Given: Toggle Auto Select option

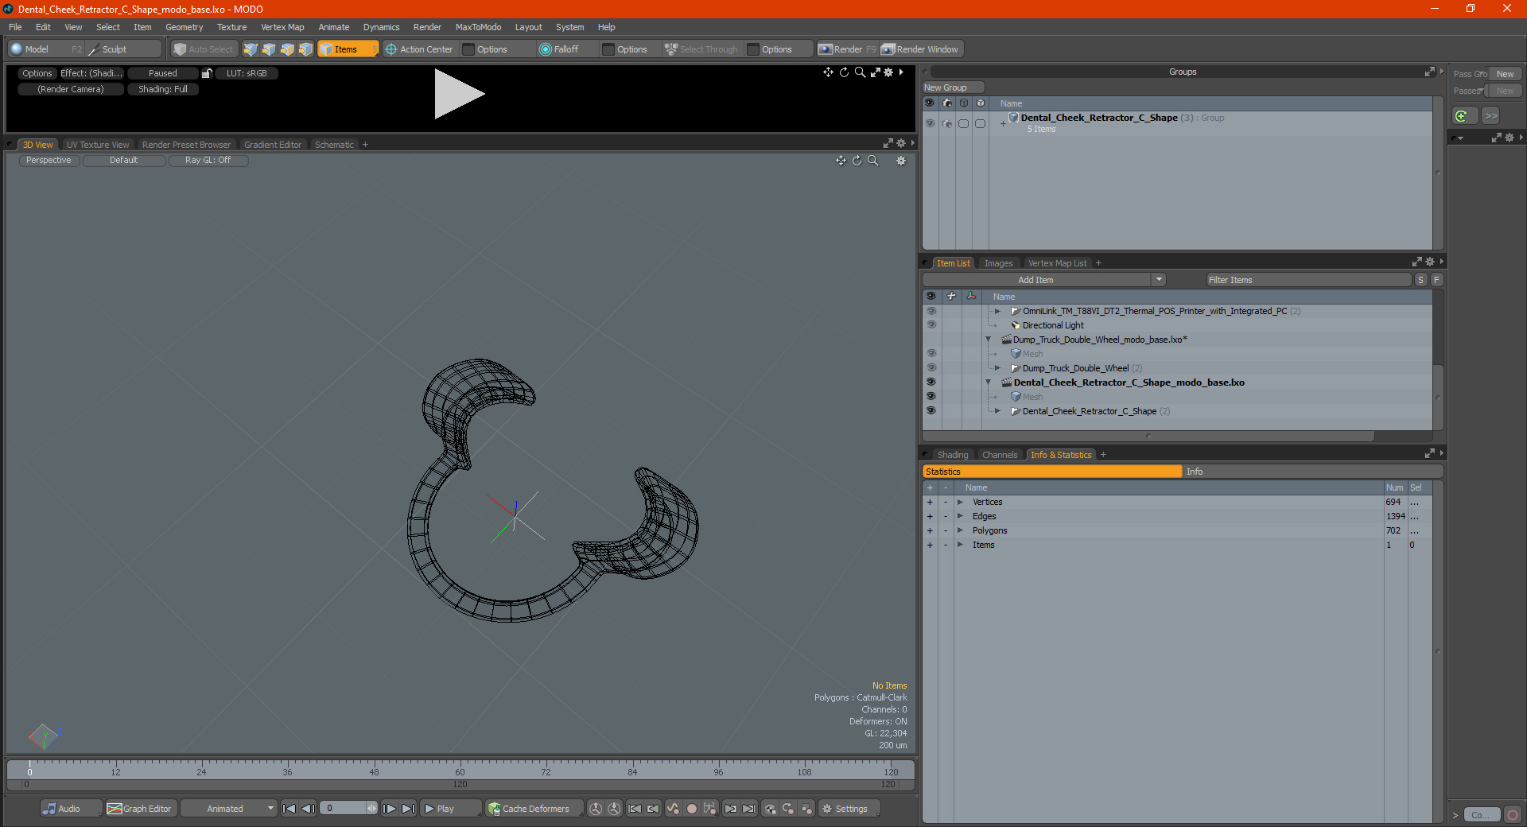Looking at the screenshot, I should [x=204, y=49].
